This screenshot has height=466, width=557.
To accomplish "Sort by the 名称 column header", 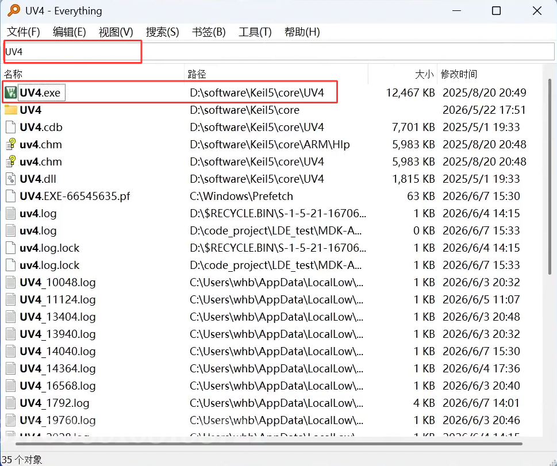I will [94, 74].
